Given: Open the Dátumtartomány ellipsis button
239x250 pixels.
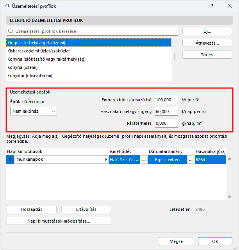Looking at the screenshot, I should (x=191, y=160).
